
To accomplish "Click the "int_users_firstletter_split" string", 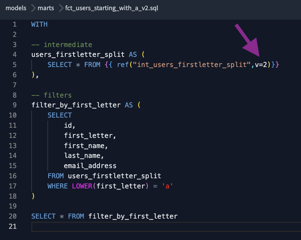I will (192, 65).
